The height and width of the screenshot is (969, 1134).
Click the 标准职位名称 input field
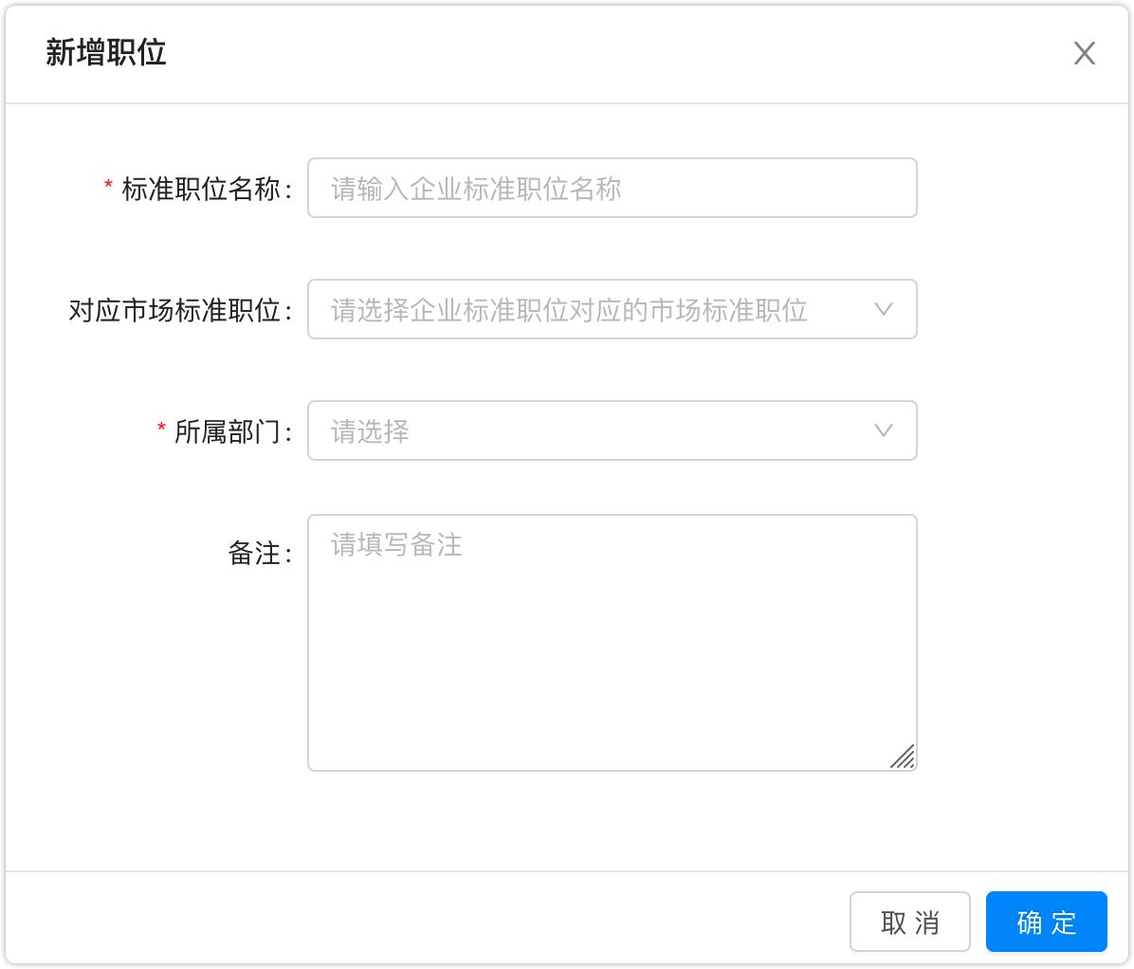click(x=612, y=188)
